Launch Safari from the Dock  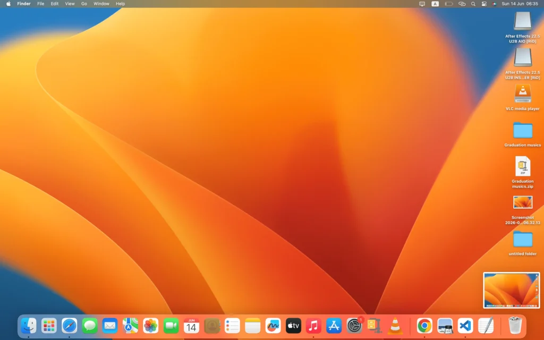[70, 326]
